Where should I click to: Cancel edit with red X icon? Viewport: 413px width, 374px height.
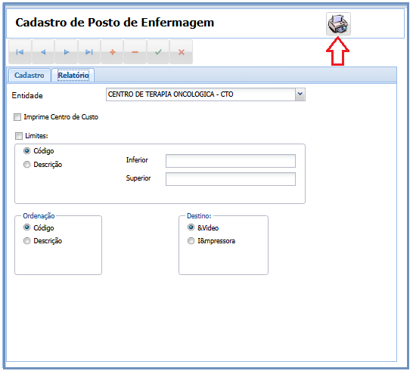pos(182,52)
